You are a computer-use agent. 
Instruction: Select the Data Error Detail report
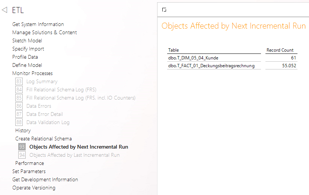tap(45, 114)
